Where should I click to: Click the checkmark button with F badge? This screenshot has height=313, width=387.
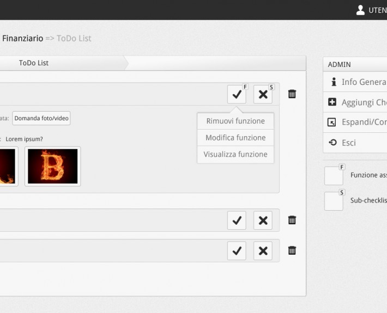(x=237, y=94)
